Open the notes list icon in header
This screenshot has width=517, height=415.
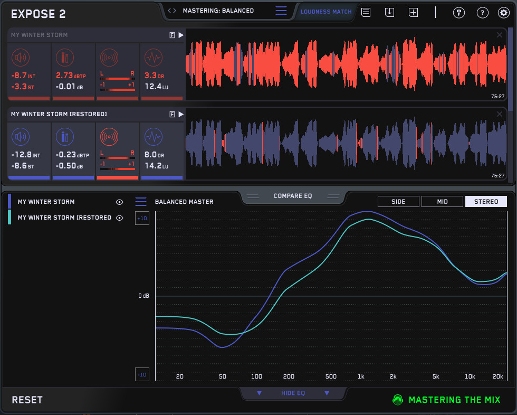point(366,13)
